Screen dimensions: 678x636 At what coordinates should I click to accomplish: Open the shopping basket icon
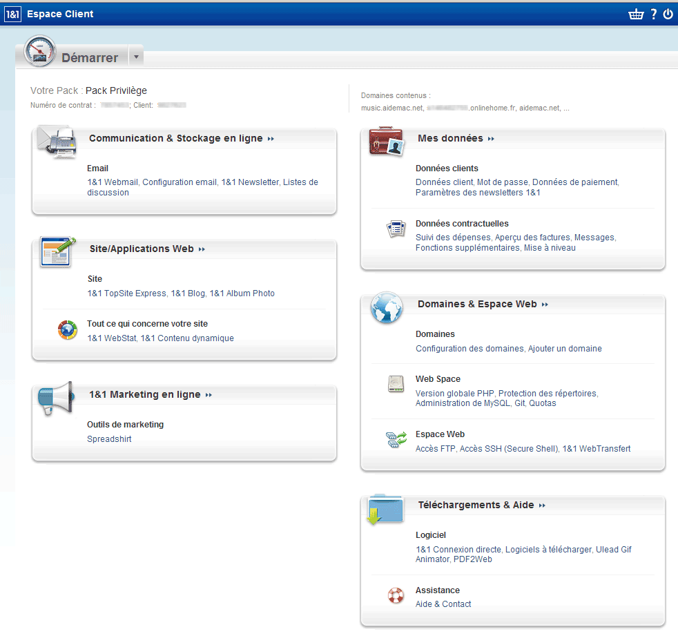click(636, 15)
